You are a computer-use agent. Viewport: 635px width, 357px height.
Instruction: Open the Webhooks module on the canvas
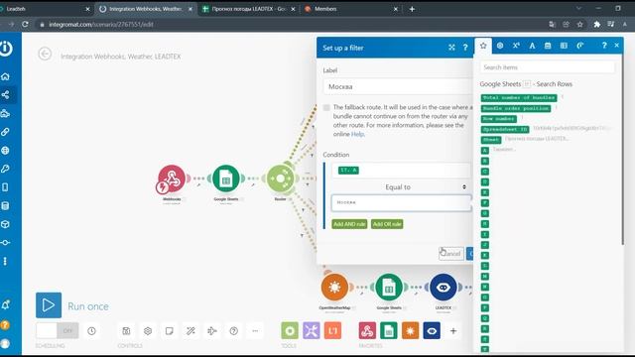172,178
